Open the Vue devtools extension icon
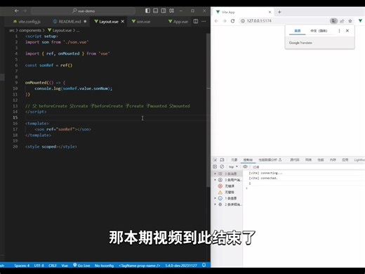 tap(360, 20)
